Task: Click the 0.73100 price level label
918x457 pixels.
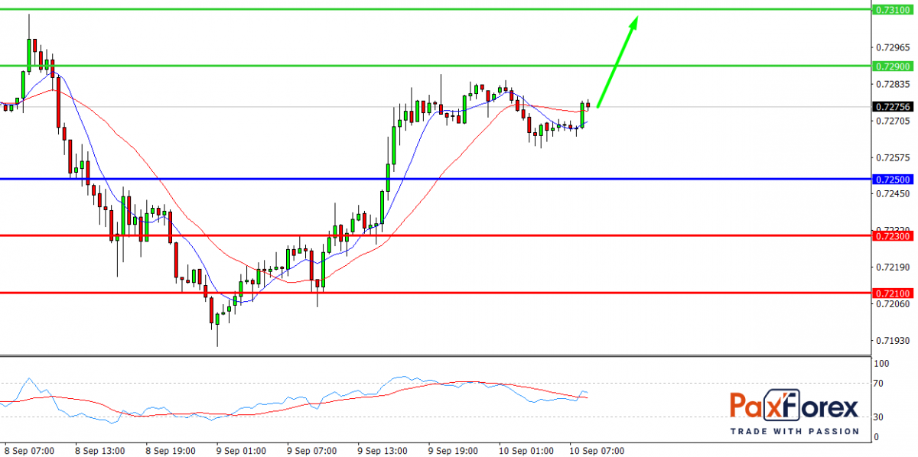Action: click(894, 10)
